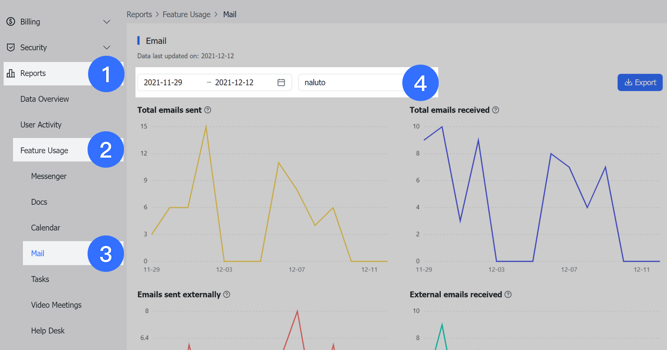Screen dimensions: 667x350
Task: Click the start date 2021-11-29 field
Action: point(163,82)
